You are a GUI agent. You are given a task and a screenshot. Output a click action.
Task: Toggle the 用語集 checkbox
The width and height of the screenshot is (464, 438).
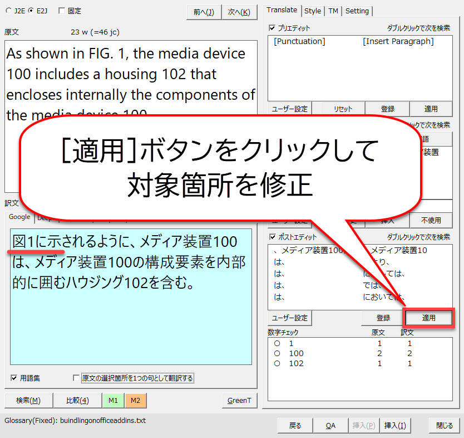(14, 378)
